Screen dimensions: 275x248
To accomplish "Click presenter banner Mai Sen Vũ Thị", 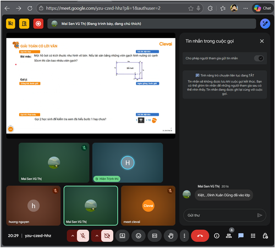I will tap(152, 24).
